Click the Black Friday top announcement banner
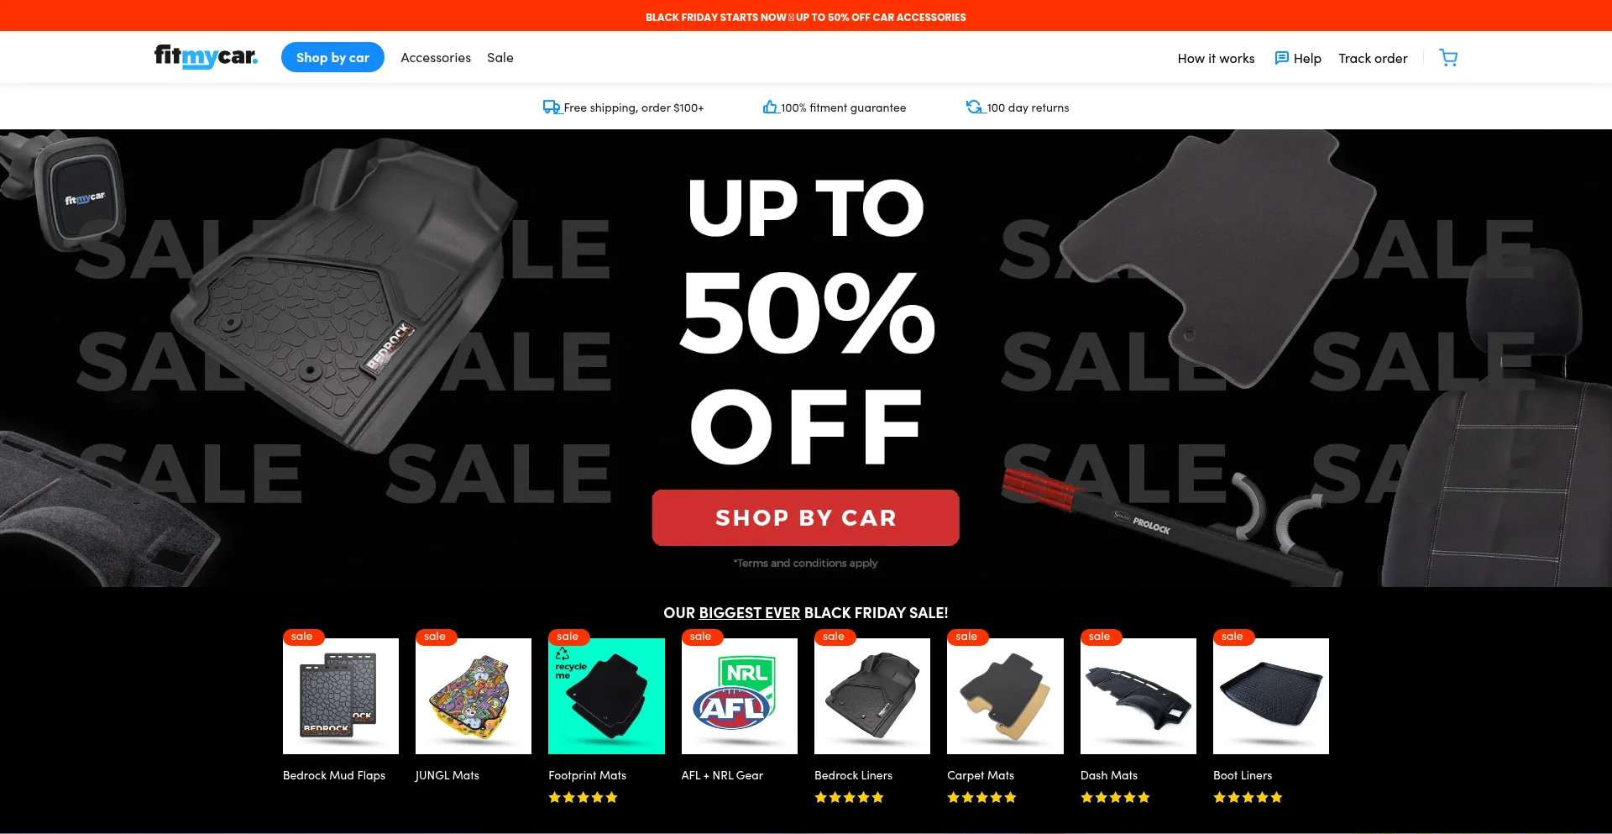 tap(806, 17)
